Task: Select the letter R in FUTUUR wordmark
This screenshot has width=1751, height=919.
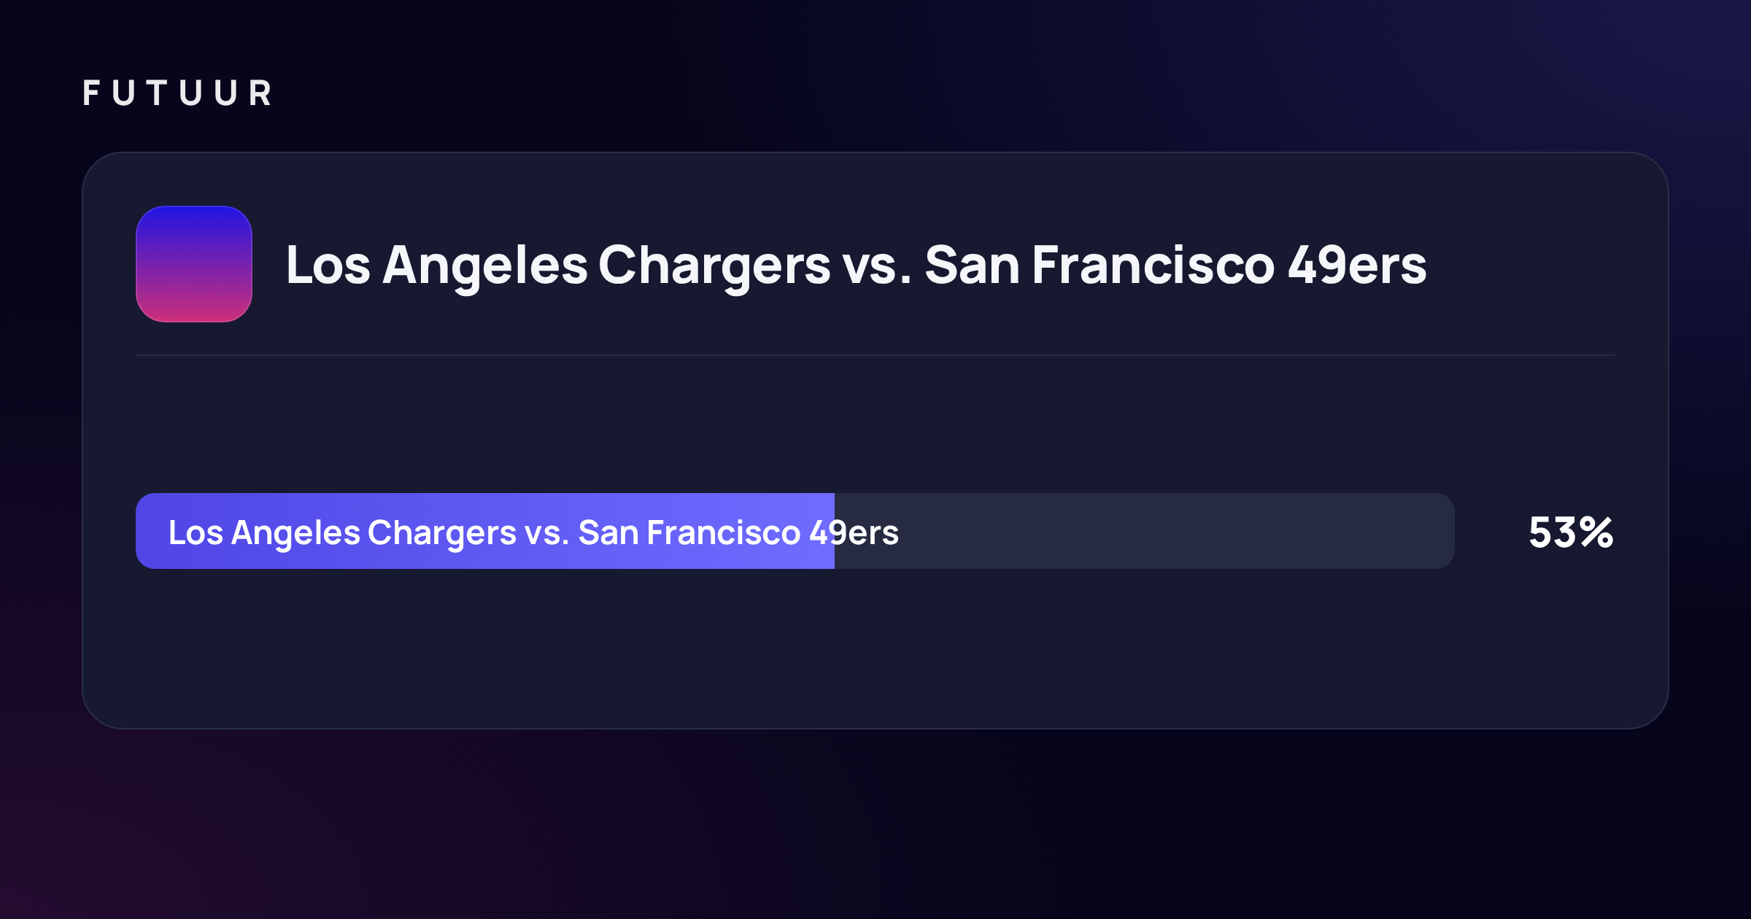Action: pos(260,93)
